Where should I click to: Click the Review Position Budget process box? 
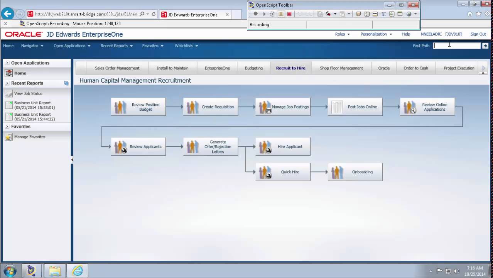click(x=138, y=107)
